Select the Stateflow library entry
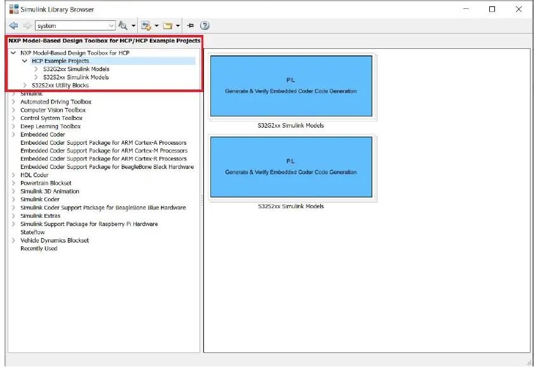 tap(32, 232)
